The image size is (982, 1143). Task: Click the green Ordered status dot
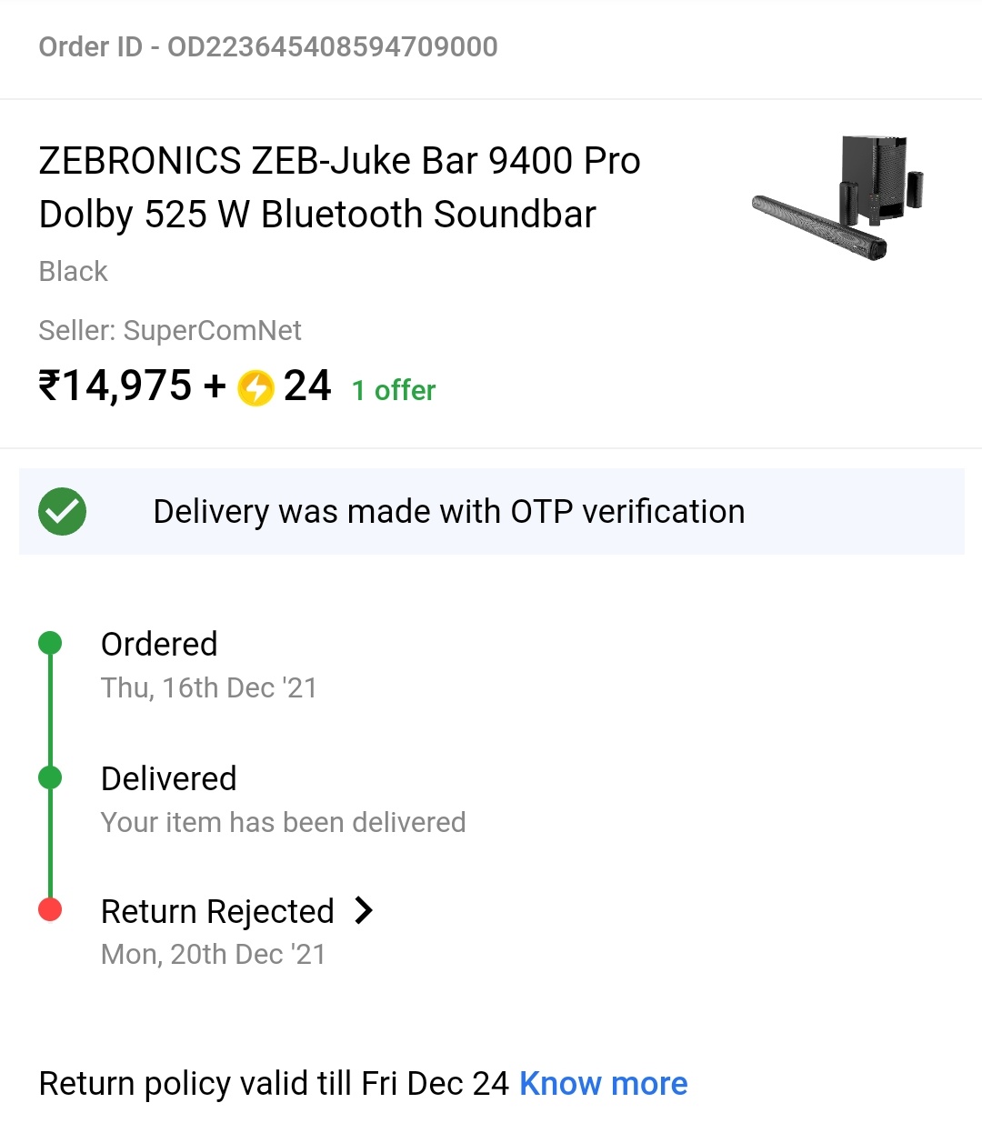[50, 644]
